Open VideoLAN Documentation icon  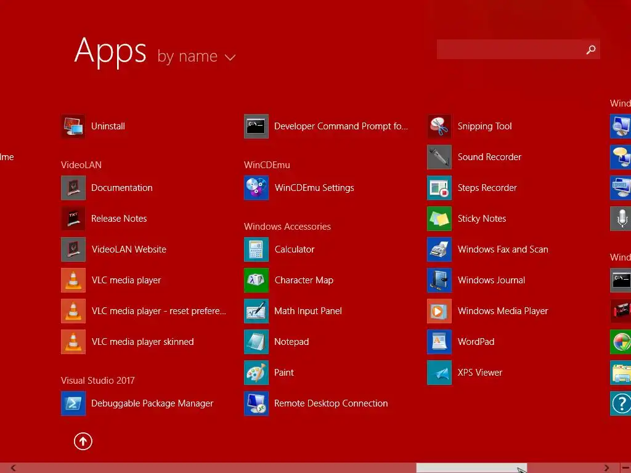[x=73, y=188]
